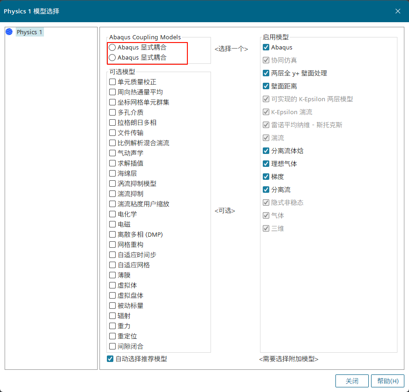Select Physics 1 in the left tree

29,32
